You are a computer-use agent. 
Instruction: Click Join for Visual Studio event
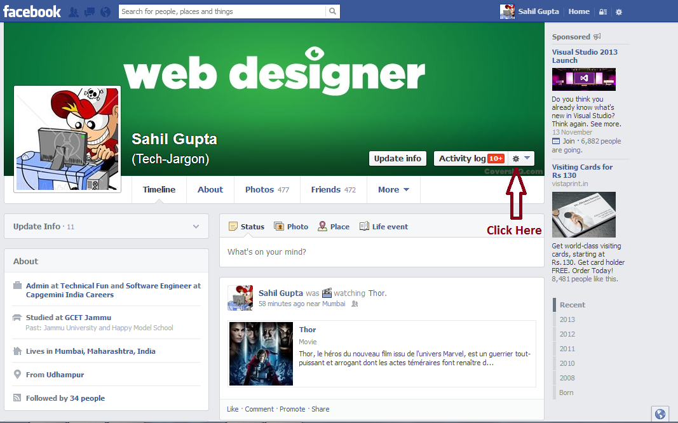click(x=569, y=141)
